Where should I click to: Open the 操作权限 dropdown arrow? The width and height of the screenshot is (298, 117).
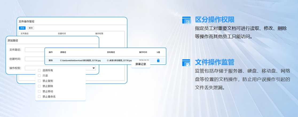(x=93, y=68)
